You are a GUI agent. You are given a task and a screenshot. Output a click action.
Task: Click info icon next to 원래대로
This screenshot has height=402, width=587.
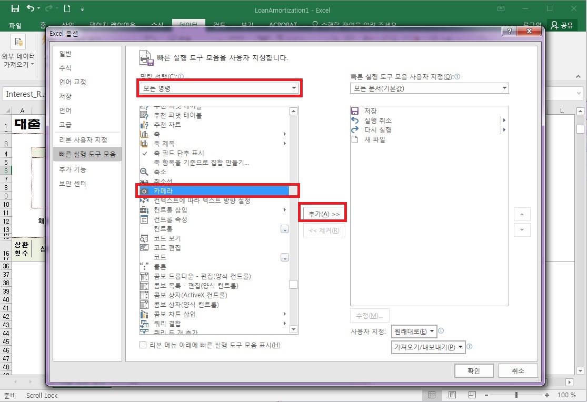441,331
